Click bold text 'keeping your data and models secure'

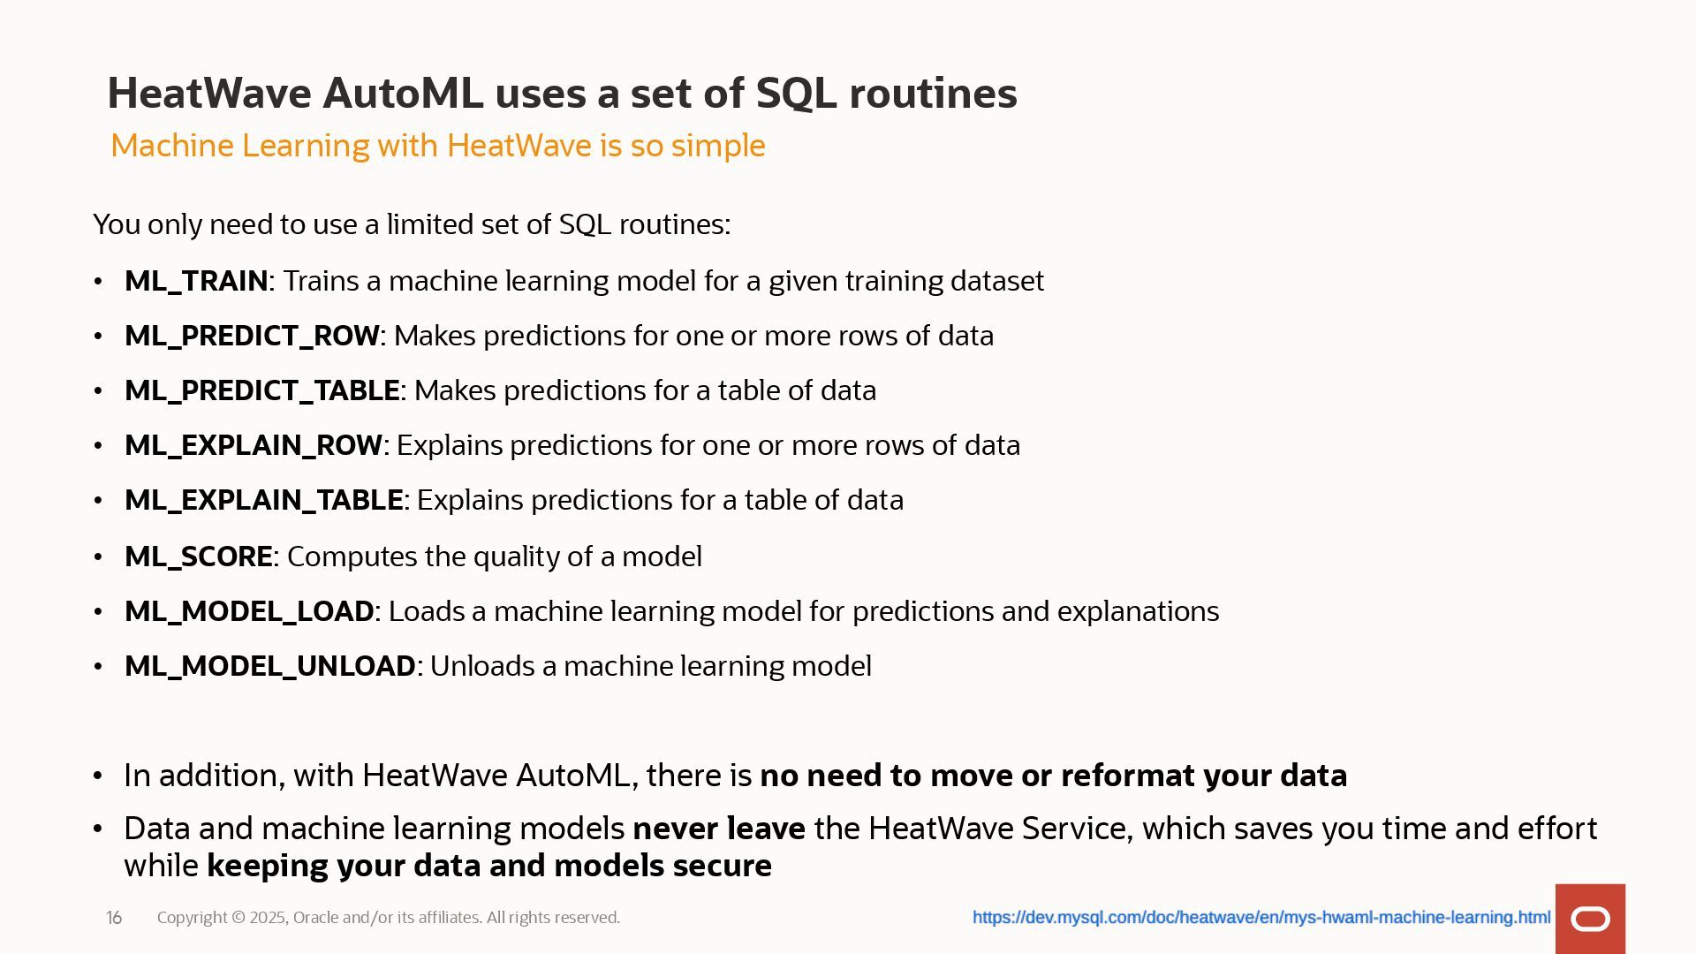(489, 866)
